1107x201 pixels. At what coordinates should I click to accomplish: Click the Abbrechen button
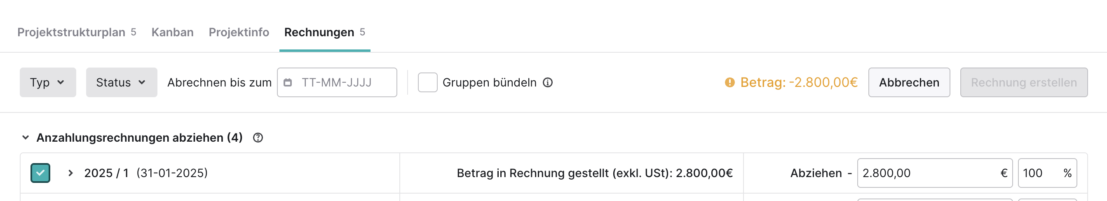point(909,82)
